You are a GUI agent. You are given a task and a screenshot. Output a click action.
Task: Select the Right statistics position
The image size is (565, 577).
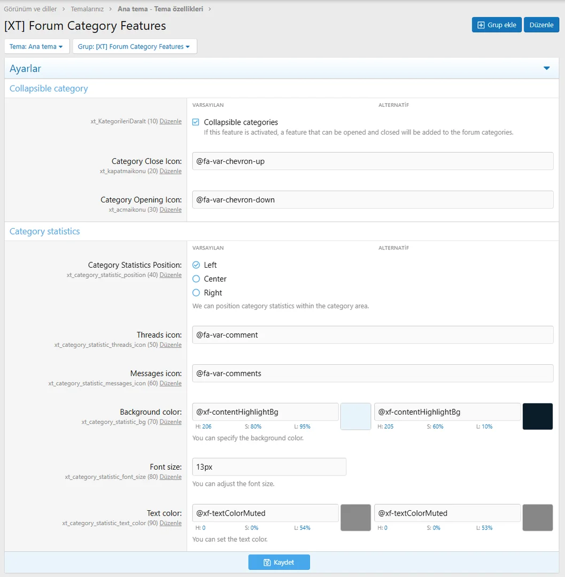click(196, 292)
